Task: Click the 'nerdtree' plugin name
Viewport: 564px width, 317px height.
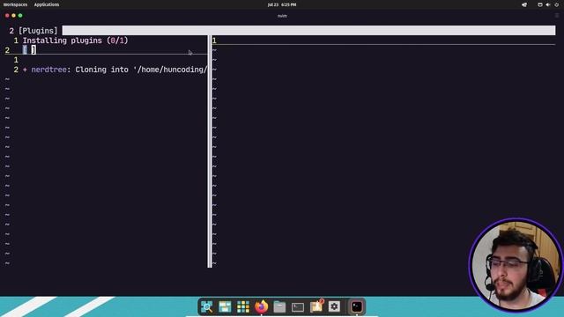Action: coord(48,70)
